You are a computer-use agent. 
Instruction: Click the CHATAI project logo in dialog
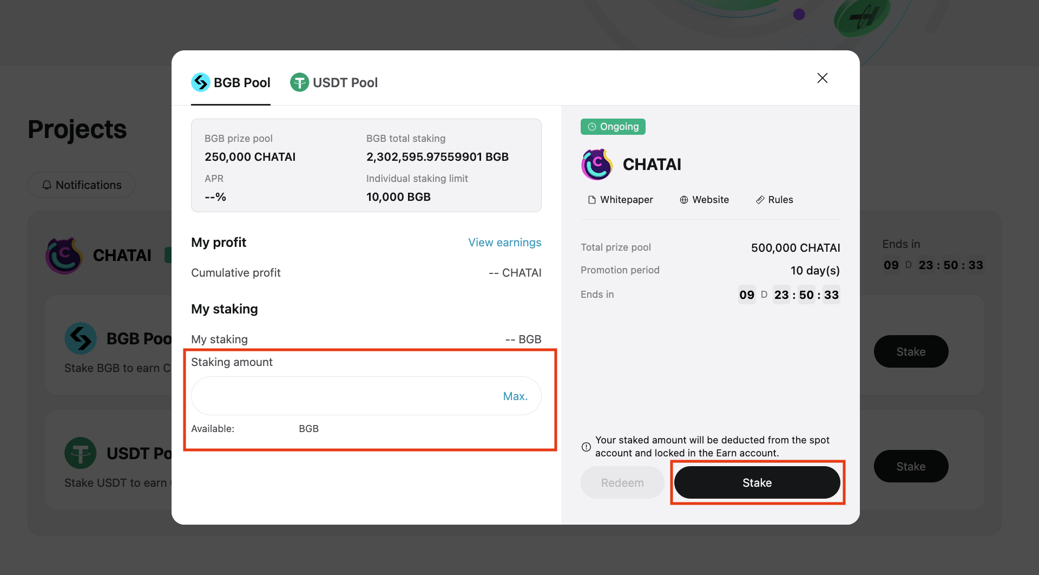point(597,164)
